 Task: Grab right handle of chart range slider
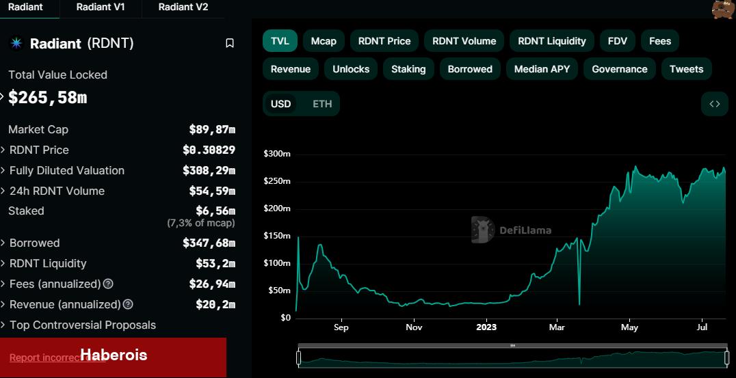coord(727,357)
